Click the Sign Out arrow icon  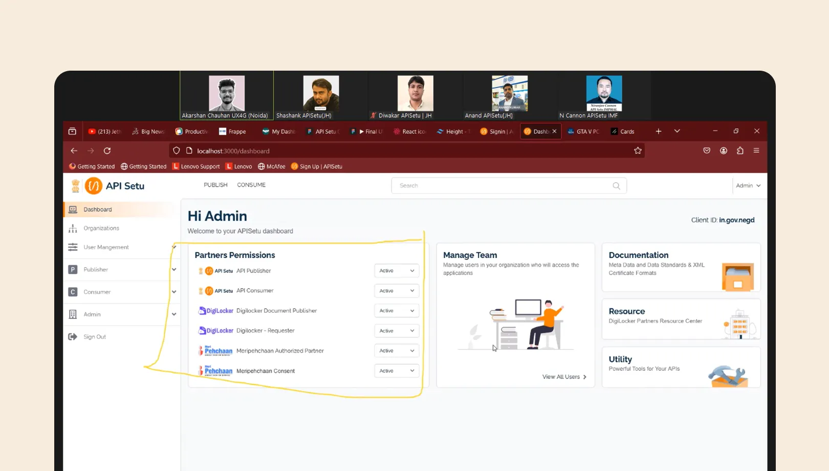coord(73,337)
